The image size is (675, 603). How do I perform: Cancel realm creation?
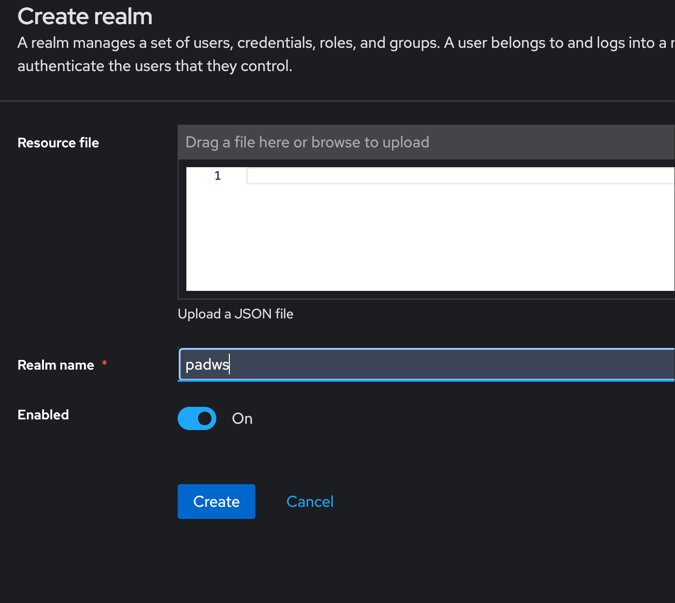(310, 502)
